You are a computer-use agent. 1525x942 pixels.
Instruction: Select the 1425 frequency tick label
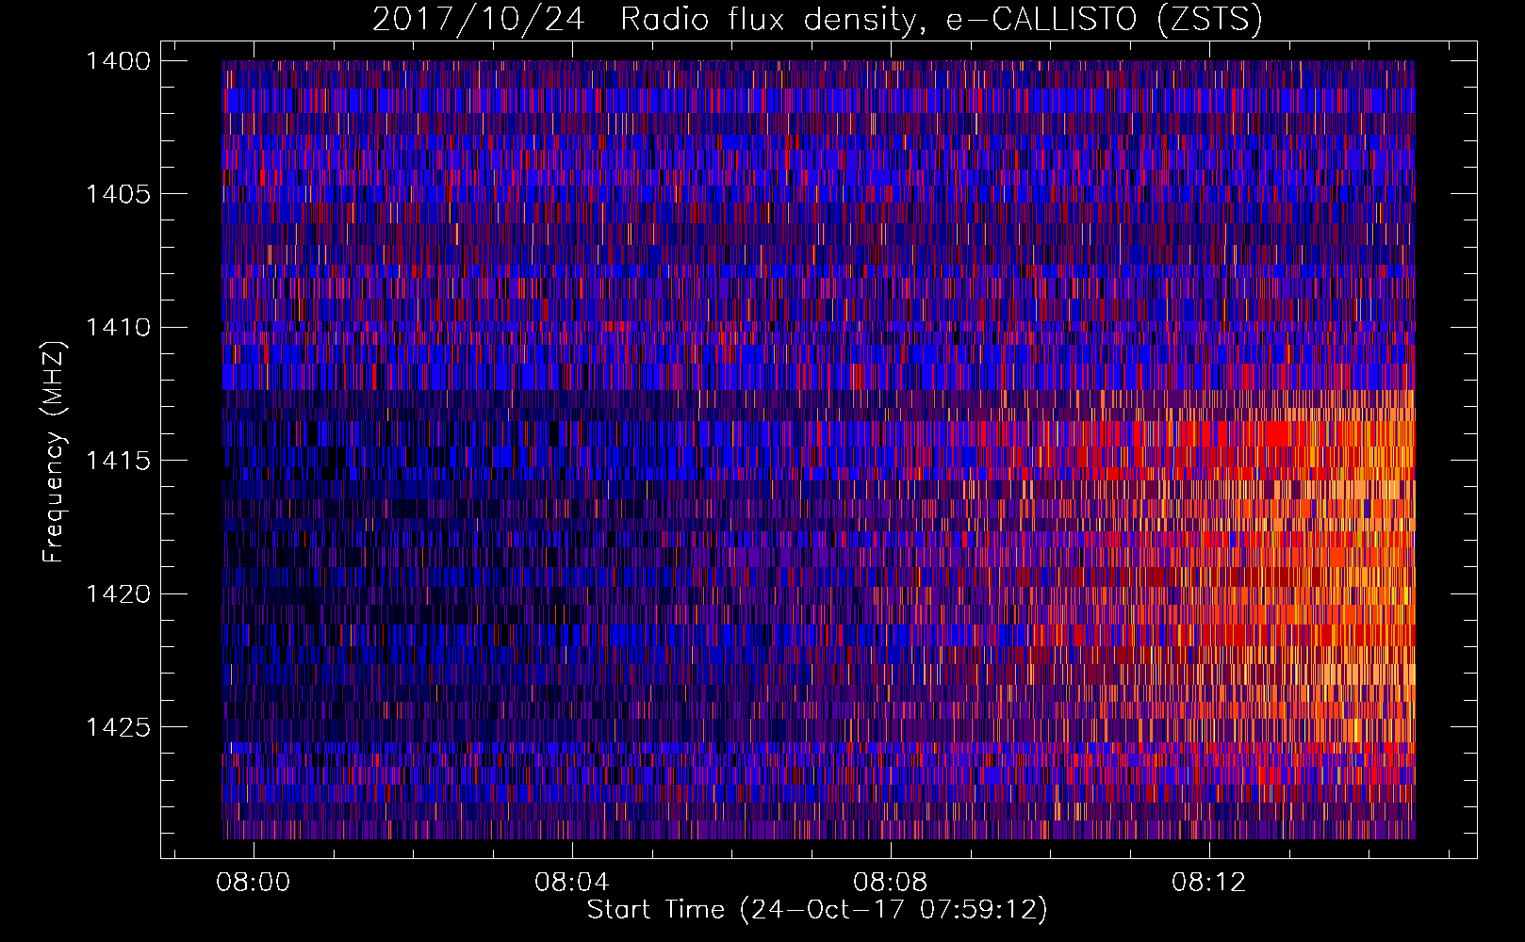(x=118, y=727)
